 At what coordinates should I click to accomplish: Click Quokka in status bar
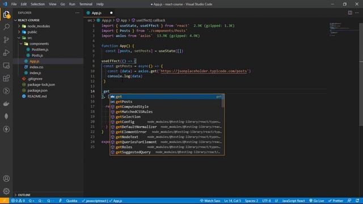tap(71, 201)
